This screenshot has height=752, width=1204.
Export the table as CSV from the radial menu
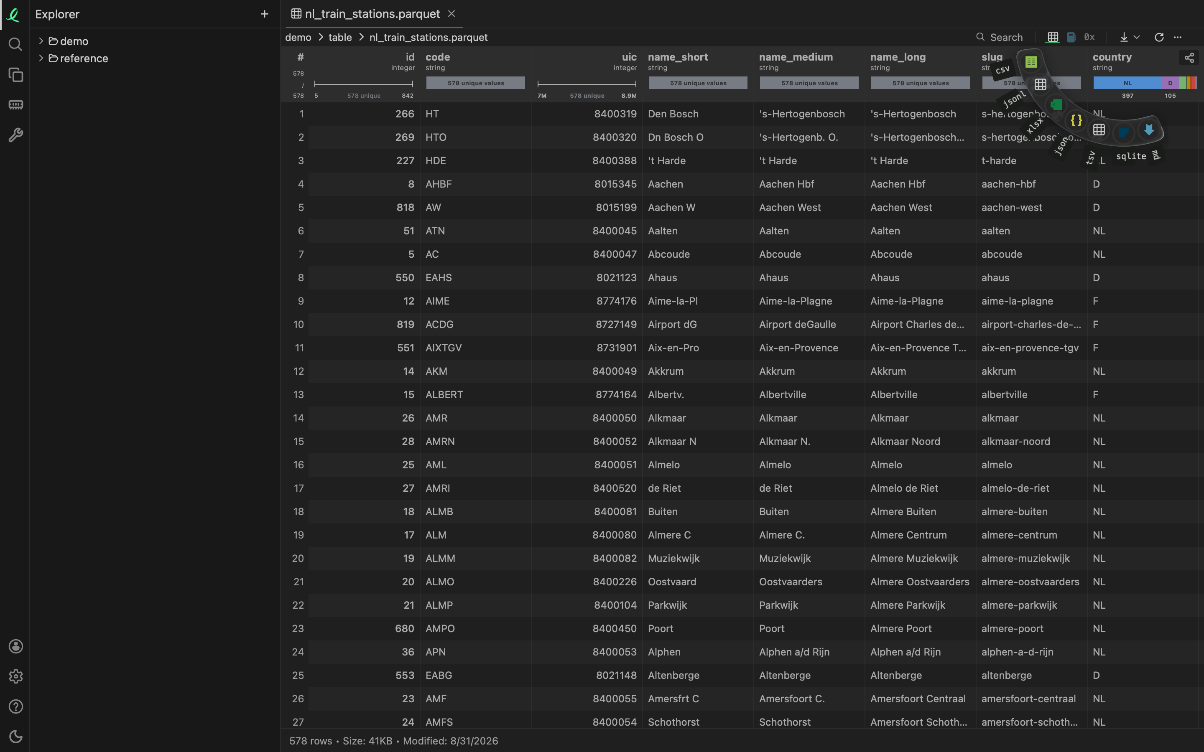point(1031,62)
